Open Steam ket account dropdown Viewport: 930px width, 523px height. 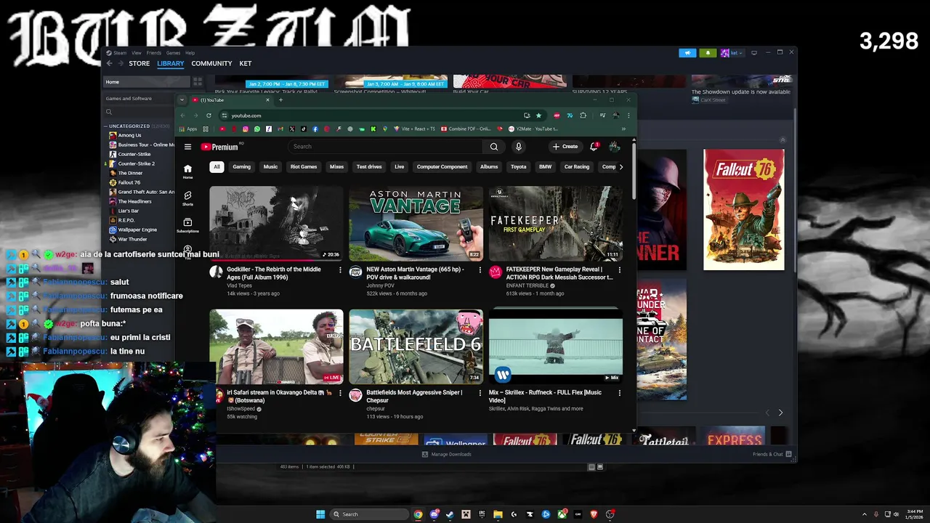734,53
